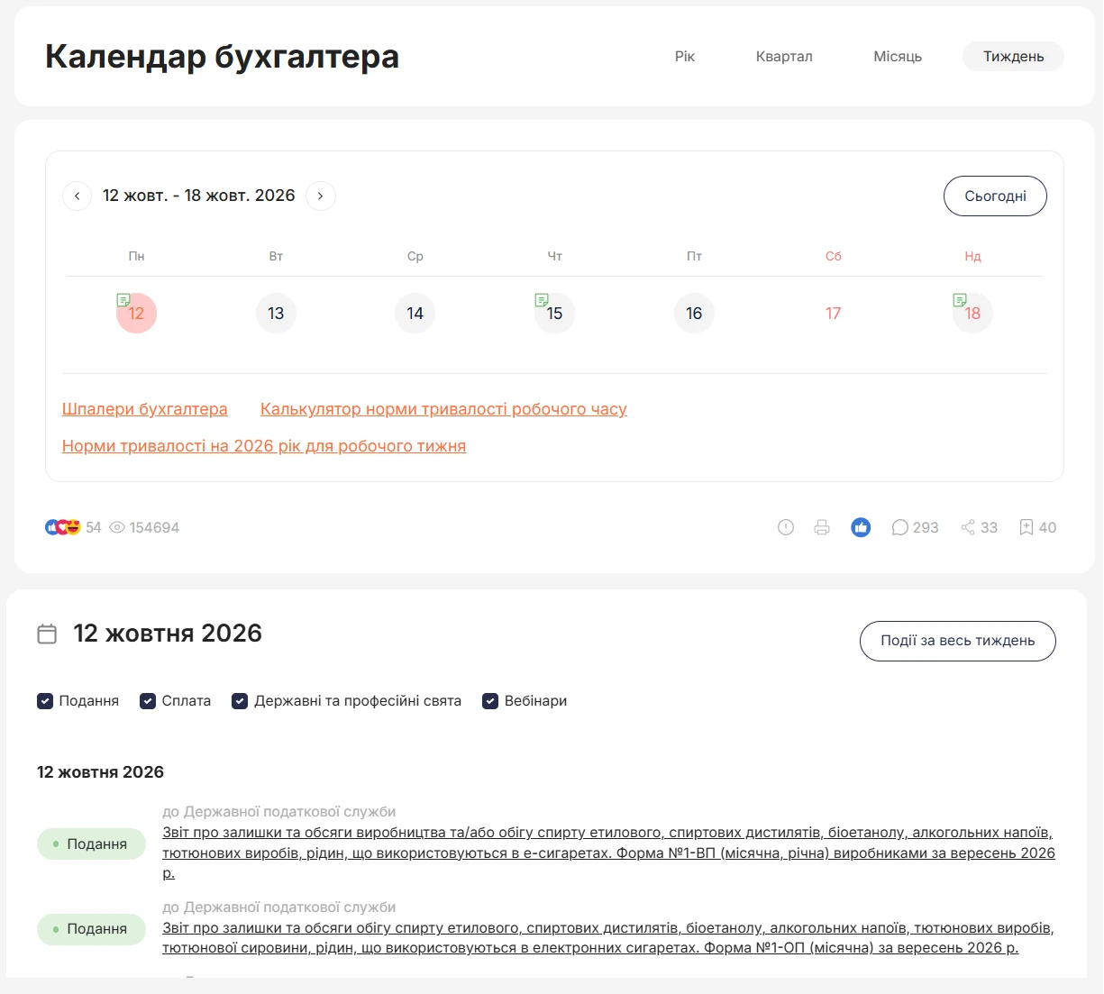Open Норми тривалості на 2026 рік link
Image resolution: width=1104 pixels, height=994 pixels.
264,446
